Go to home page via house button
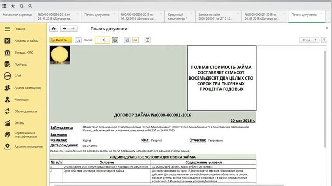This screenshot has height=186, width=332. (53, 29)
